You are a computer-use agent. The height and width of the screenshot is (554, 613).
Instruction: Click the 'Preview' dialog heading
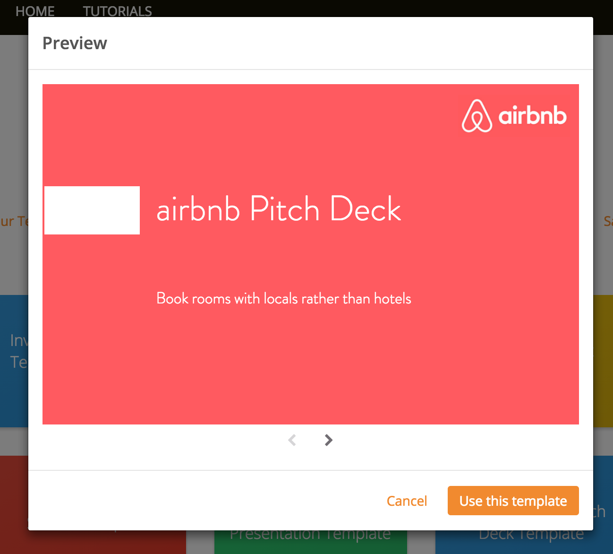(x=75, y=43)
